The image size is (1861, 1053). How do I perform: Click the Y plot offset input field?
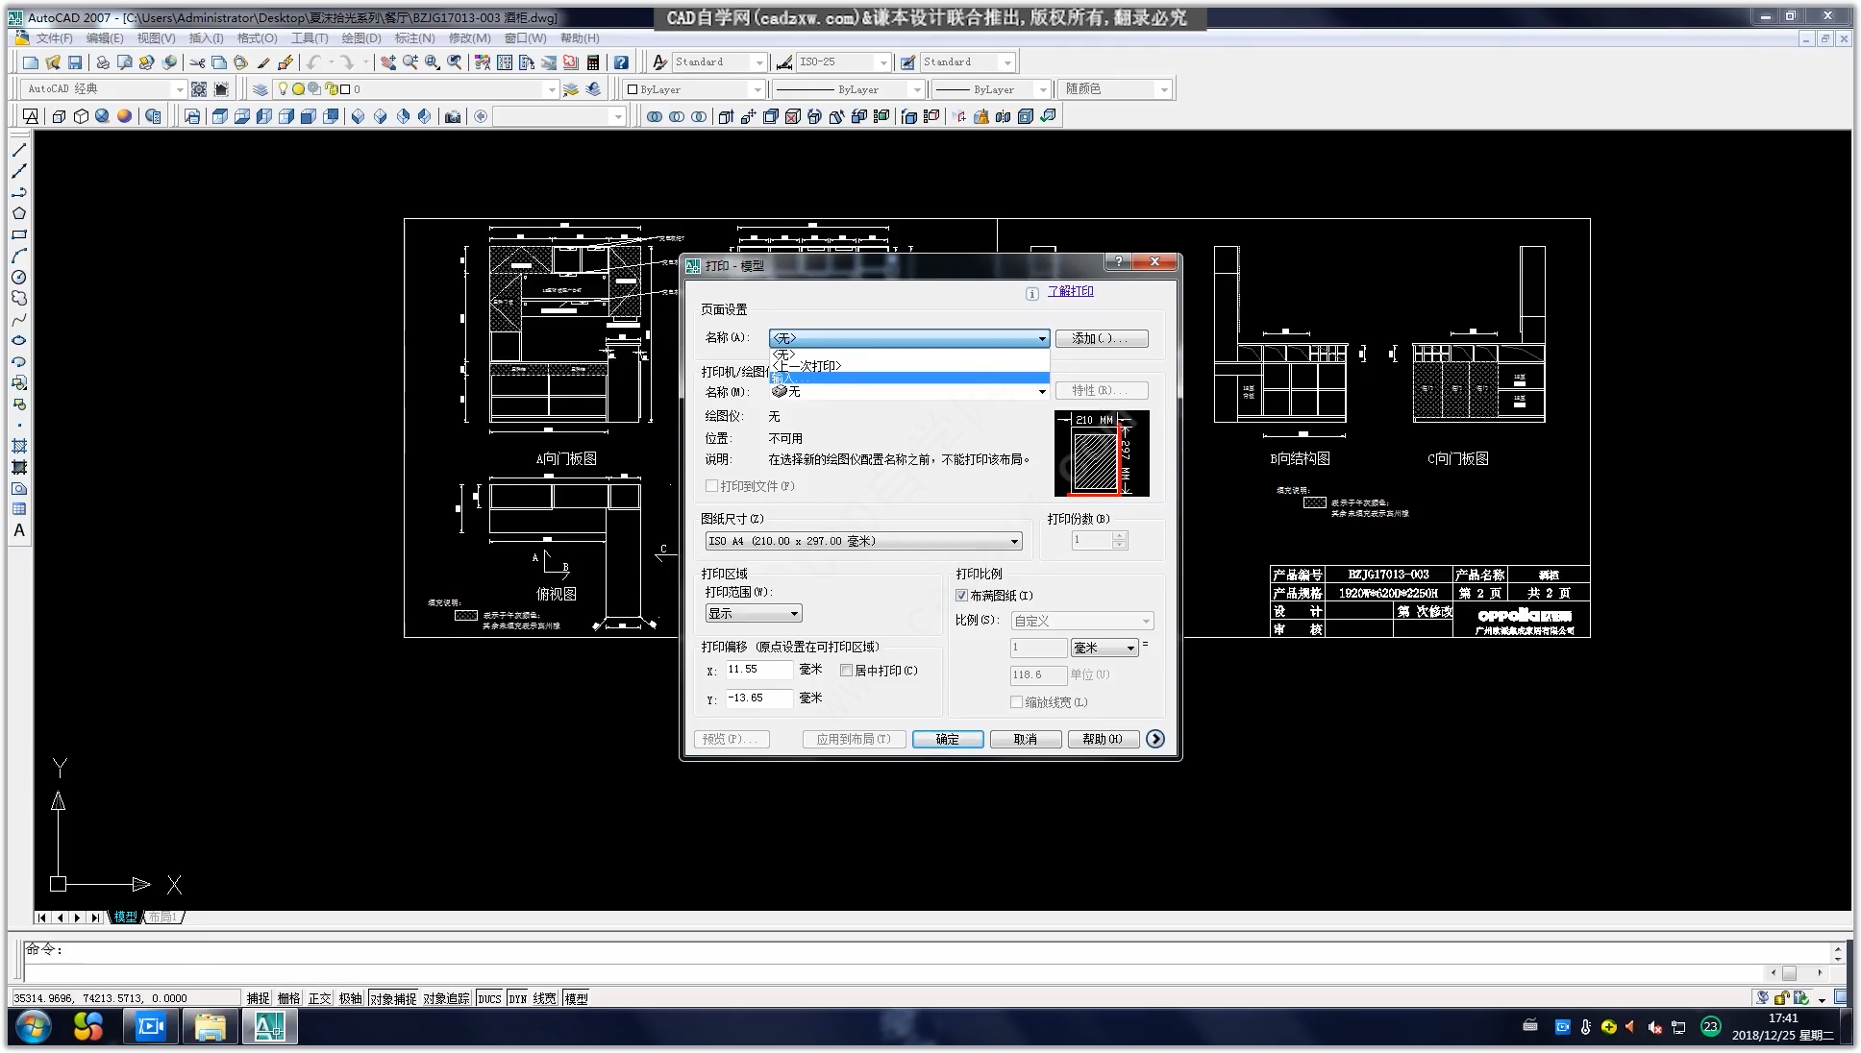coord(758,698)
